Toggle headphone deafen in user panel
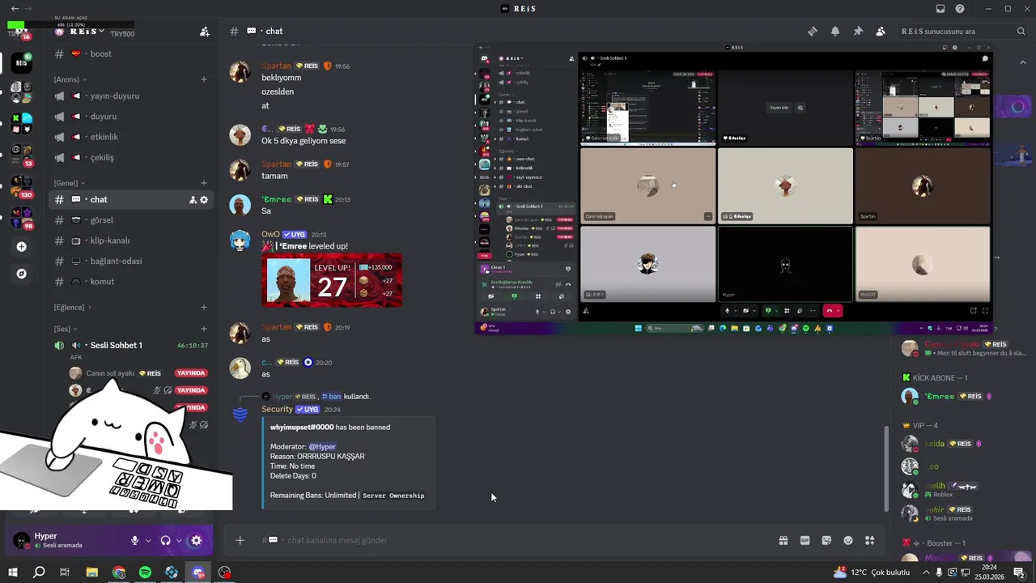Image resolution: width=1036 pixels, height=583 pixels. coord(166,541)
